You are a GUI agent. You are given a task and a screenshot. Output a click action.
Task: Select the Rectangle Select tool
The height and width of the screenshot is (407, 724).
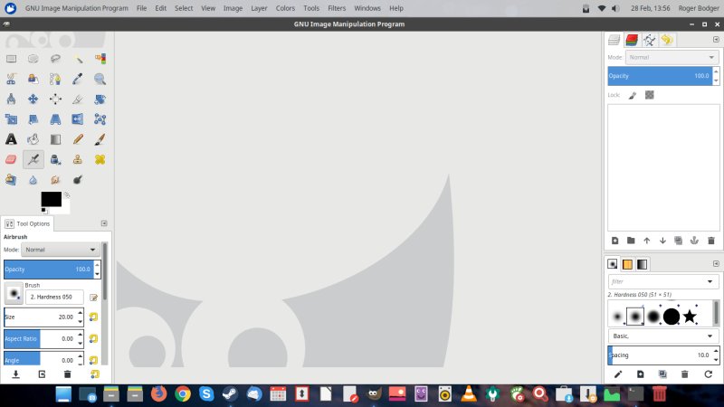11,59
